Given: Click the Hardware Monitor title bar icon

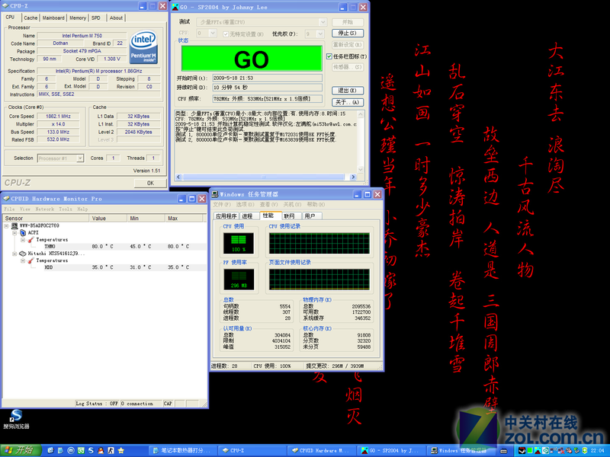Looking at the screenshot, I should [x=6, y=199].
